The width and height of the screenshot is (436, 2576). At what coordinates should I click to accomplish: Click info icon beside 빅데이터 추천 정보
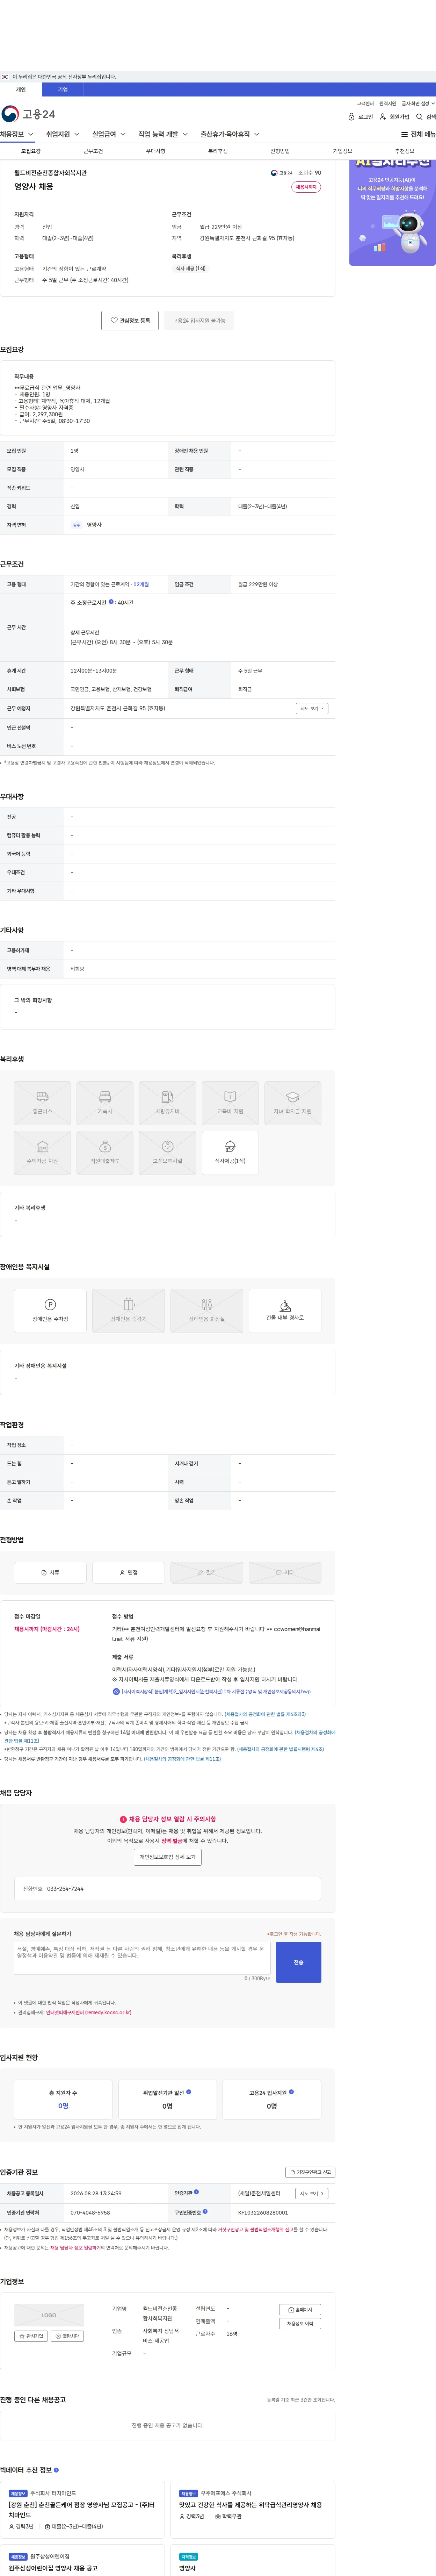(56, 2470)
